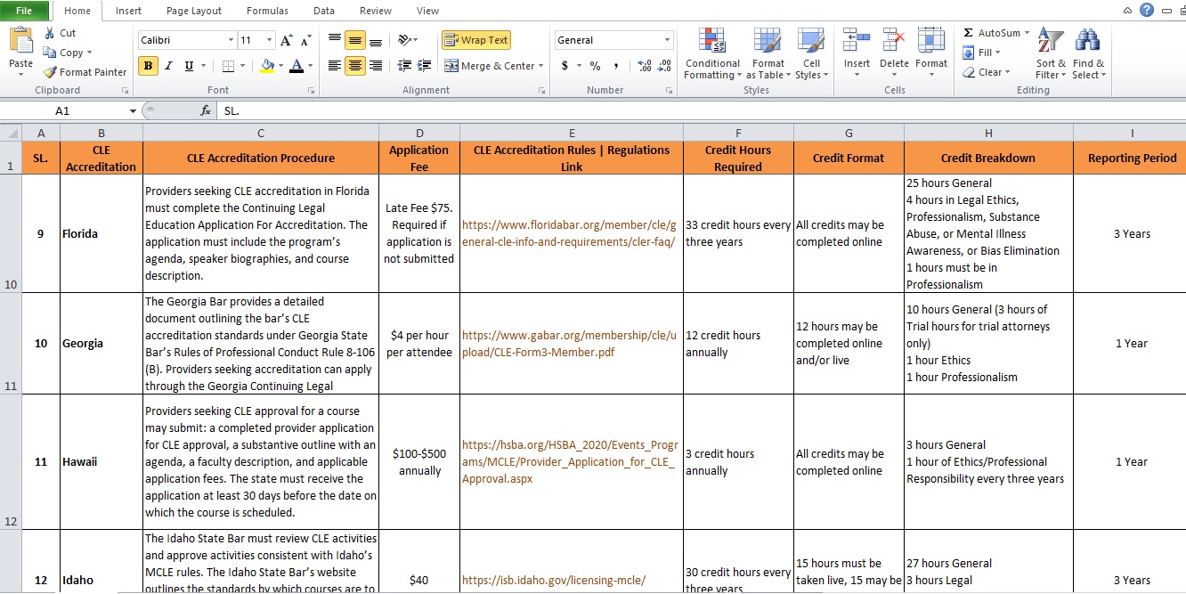Toggle Italic formatting button
This screenshot has height=594, width=1186.
click(168, 66)
